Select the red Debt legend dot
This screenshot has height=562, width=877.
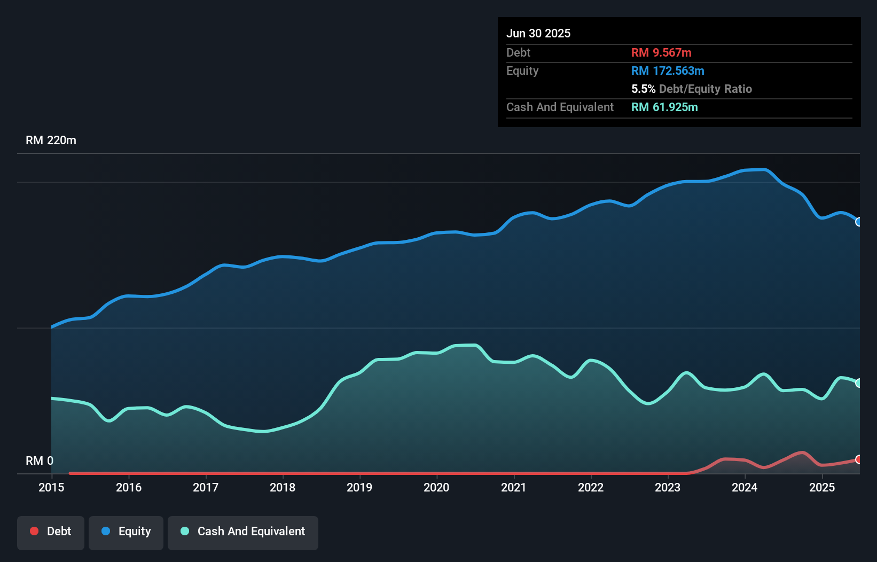tap(34, 531)
